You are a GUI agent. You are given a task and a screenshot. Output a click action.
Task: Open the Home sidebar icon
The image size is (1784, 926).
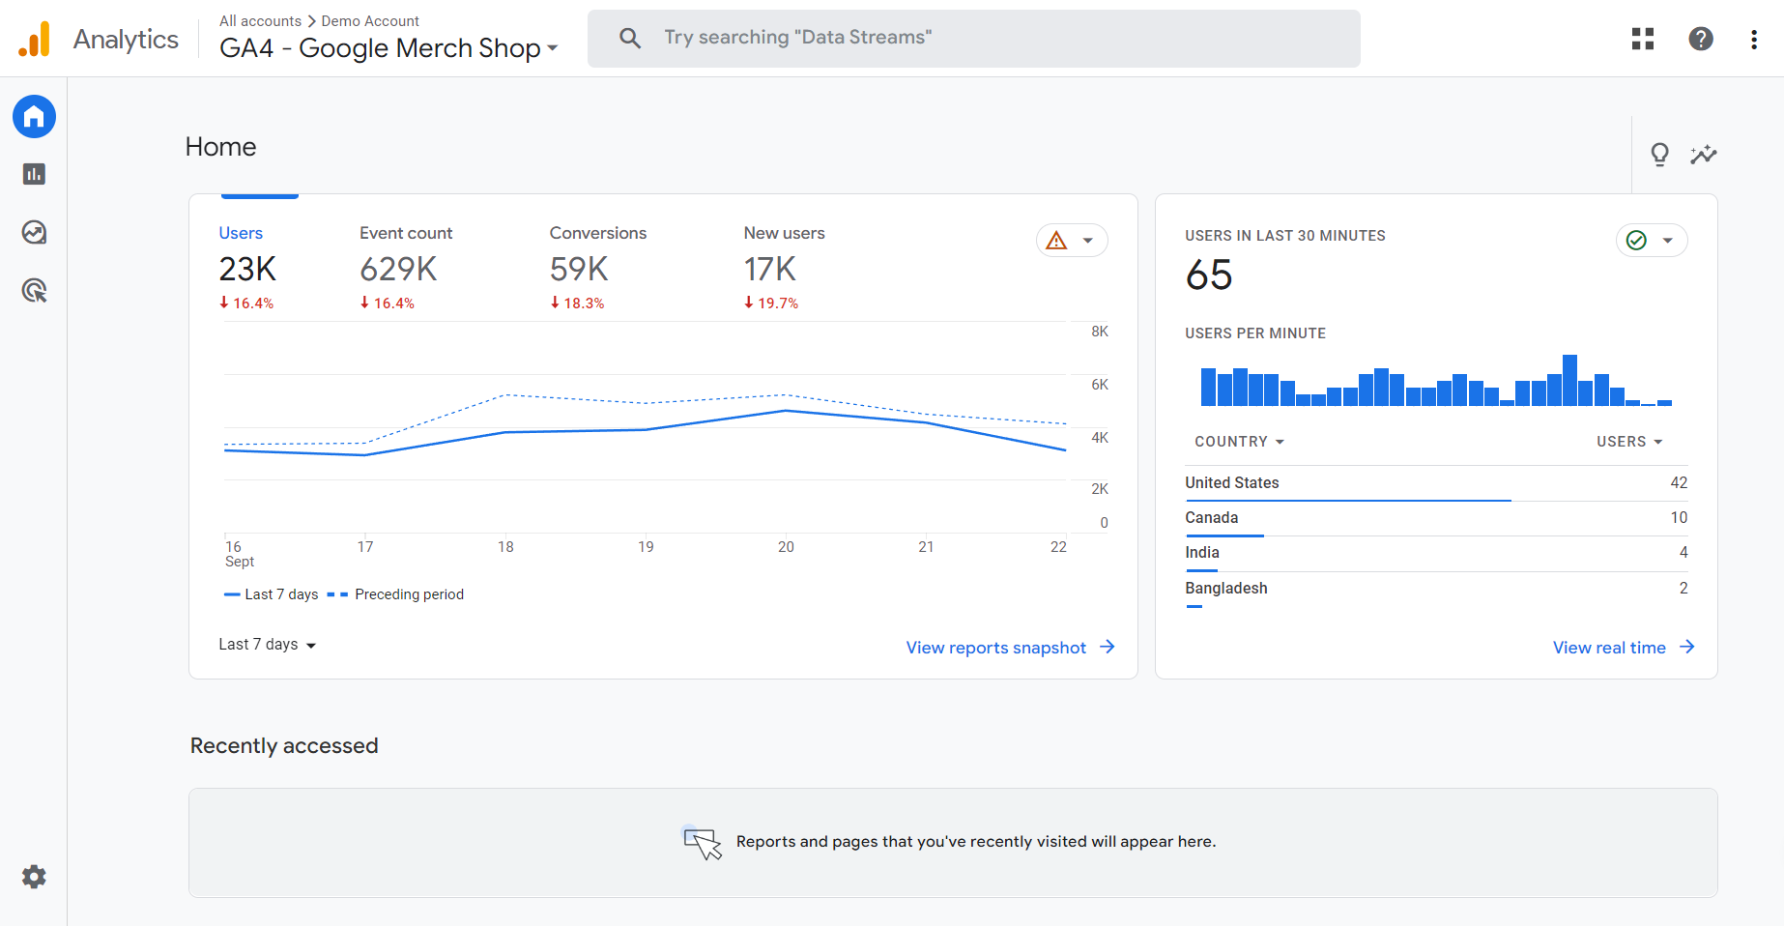pyautogui.click(x=34, y=117)
